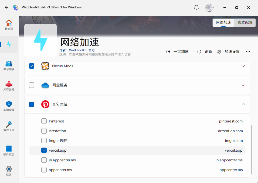The height and width of the screenshot is (183, 258).
Task: Open the 设置 settings page
Action: pyautogui.click(x=9, y=171)
